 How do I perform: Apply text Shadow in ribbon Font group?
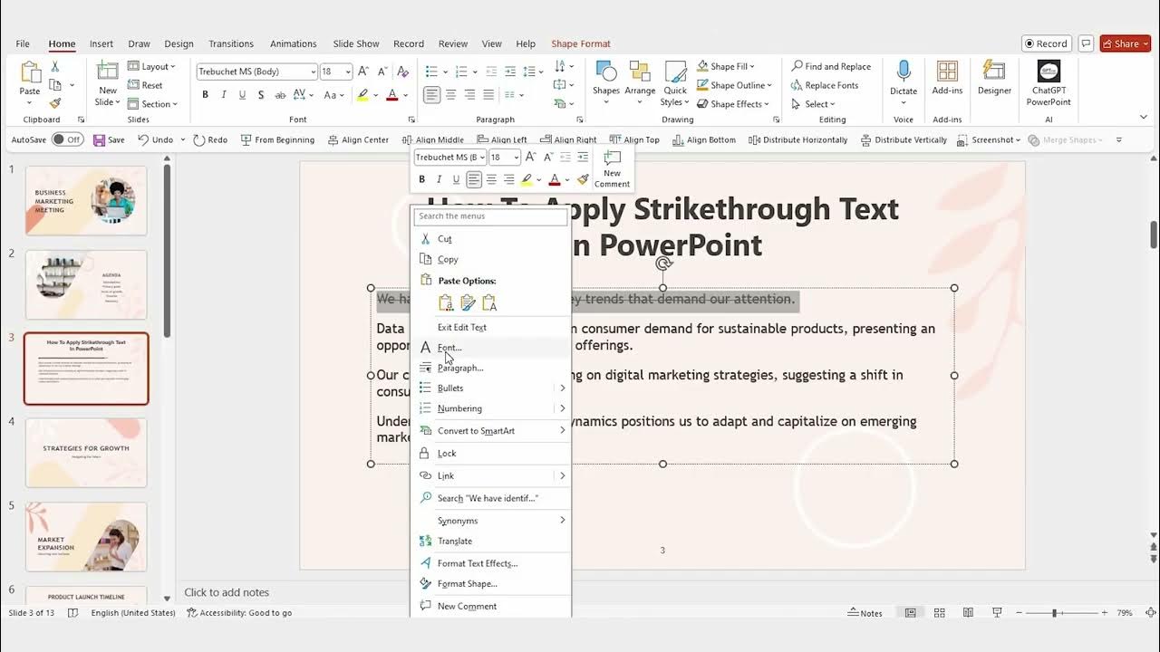click(261, 95)
